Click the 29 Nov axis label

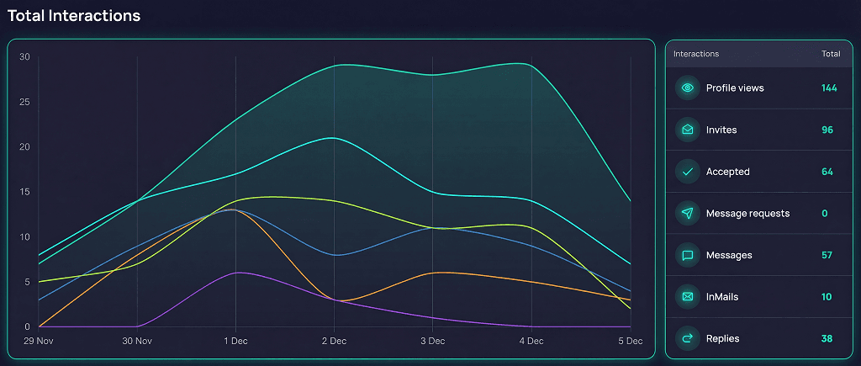click(37, 342)
